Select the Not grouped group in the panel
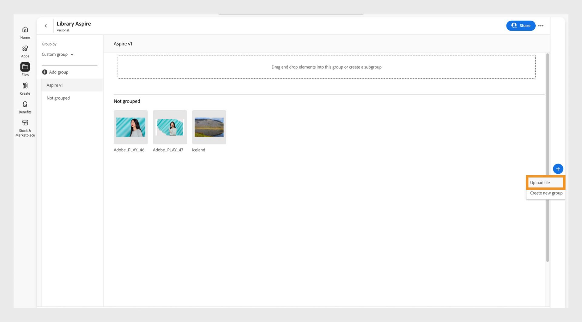582x322 pixels. pos(58,98)
